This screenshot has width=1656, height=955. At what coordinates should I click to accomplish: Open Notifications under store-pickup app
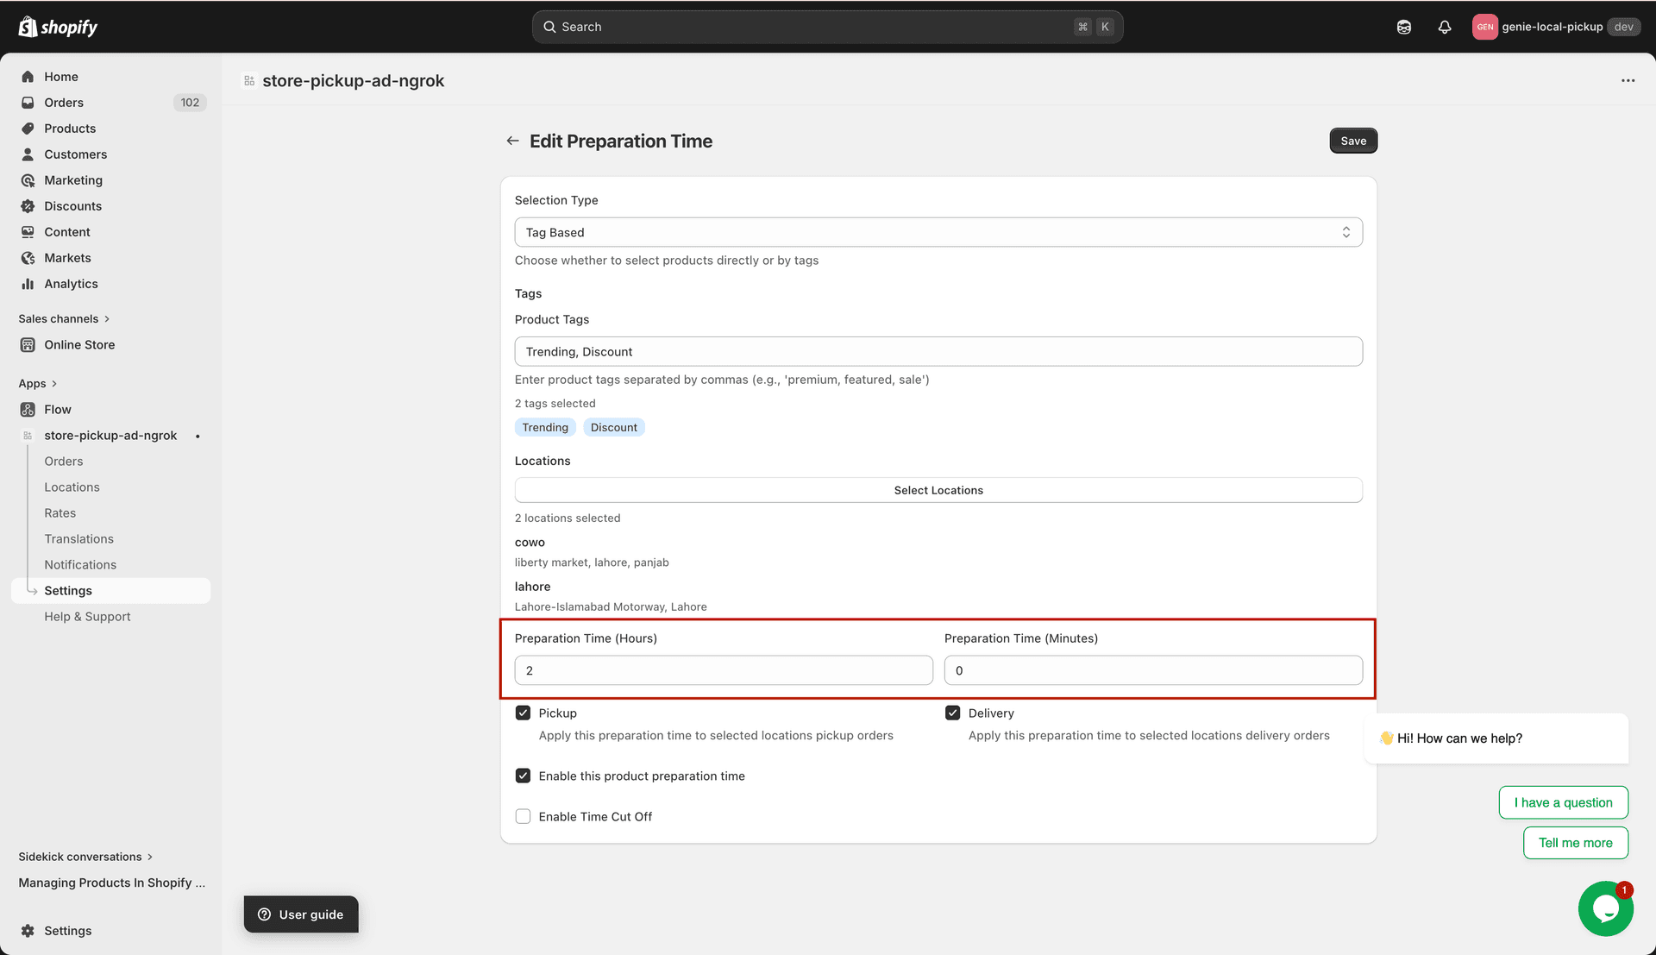80,565
